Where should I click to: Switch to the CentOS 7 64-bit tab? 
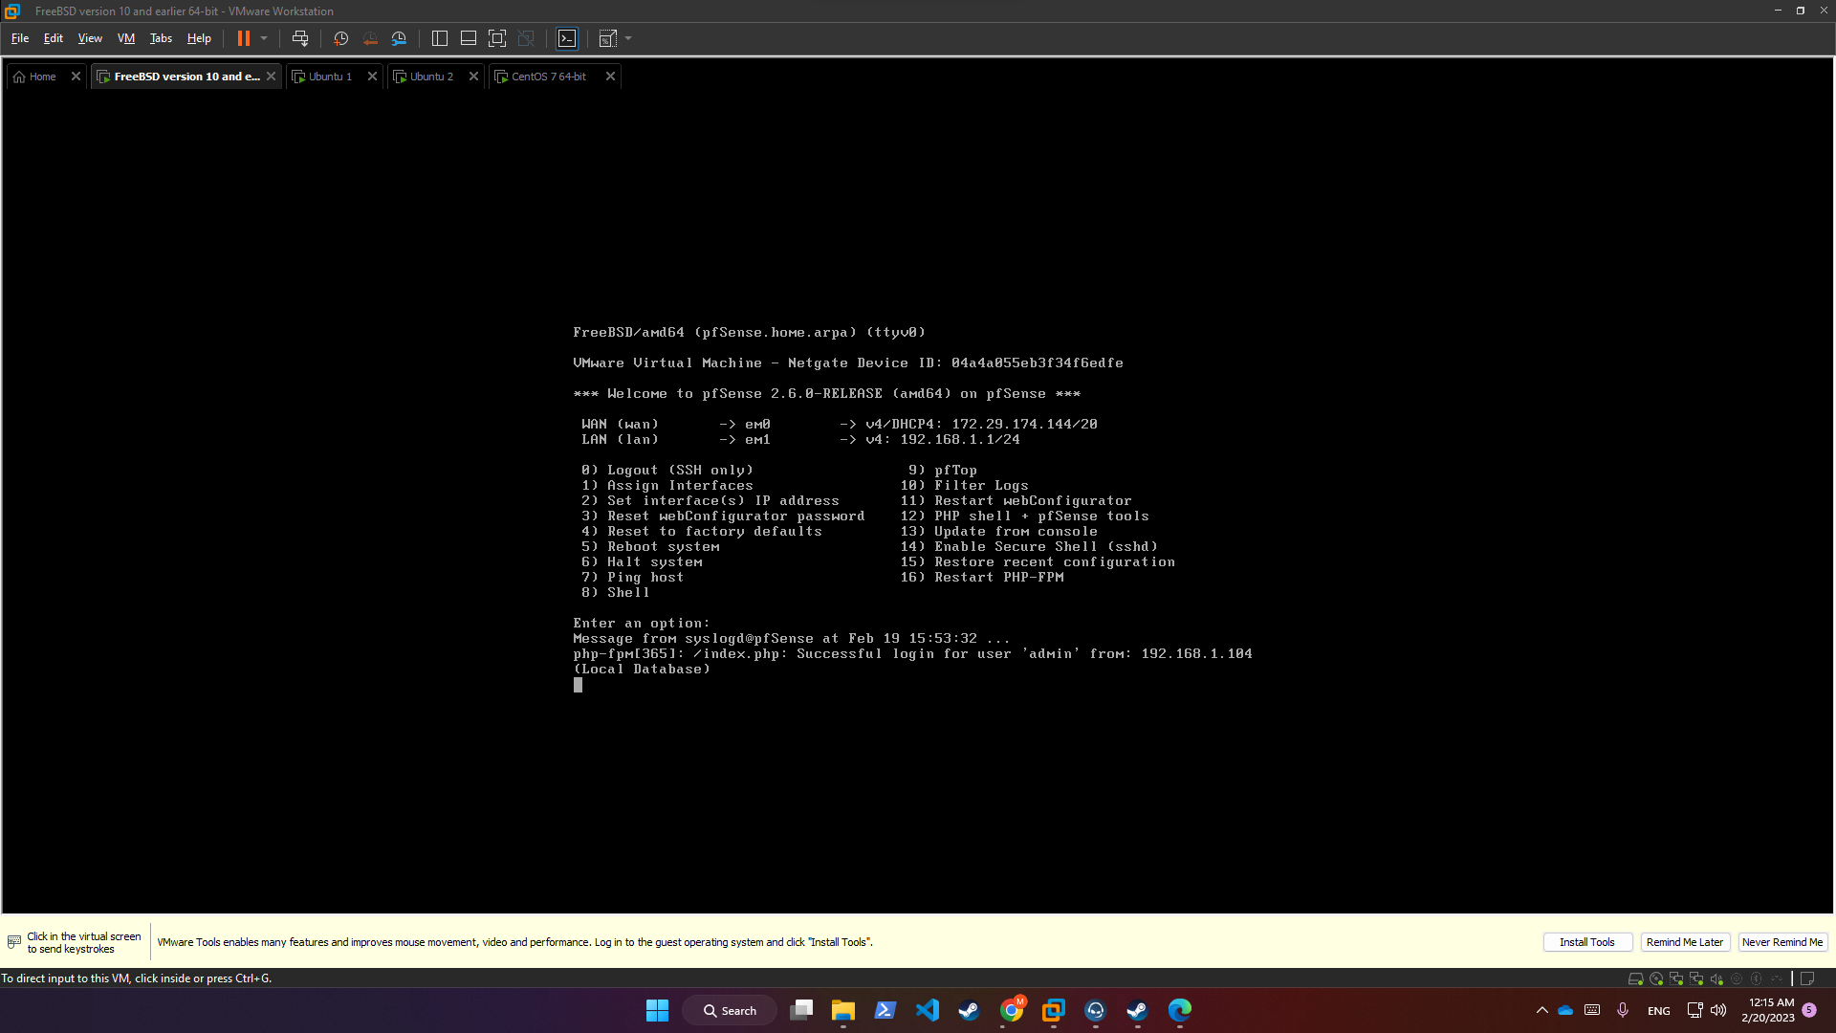click(548, 77)
